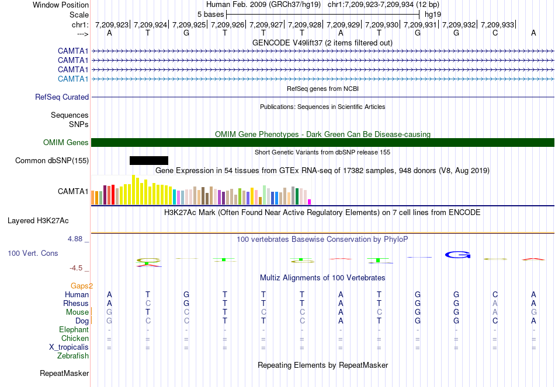The height and width of the screenshot is (387, 555).
Task: Click the orange Gaps2 label
Action: pos(81,286)
